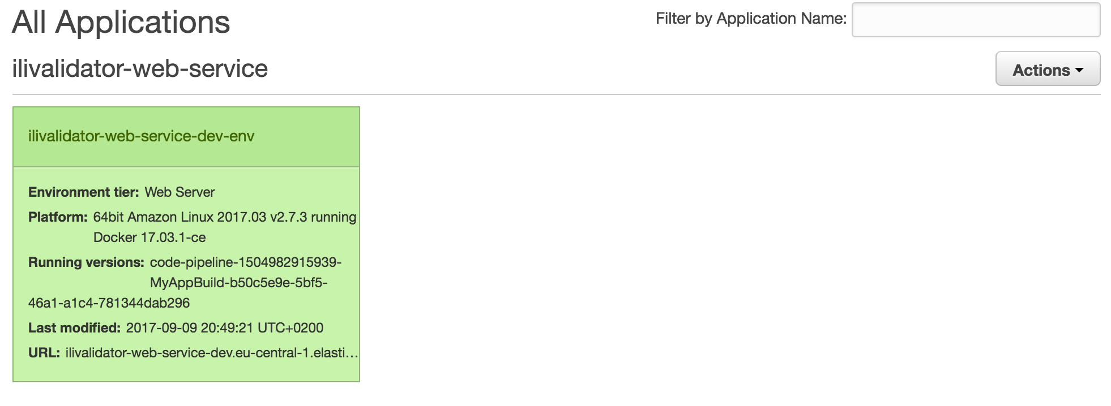Visit the ilivalidator-web-service-dev.eu-central-1 URL
Image resolution: width=1111 pixels, height=406 pixels.
(212, 353)
